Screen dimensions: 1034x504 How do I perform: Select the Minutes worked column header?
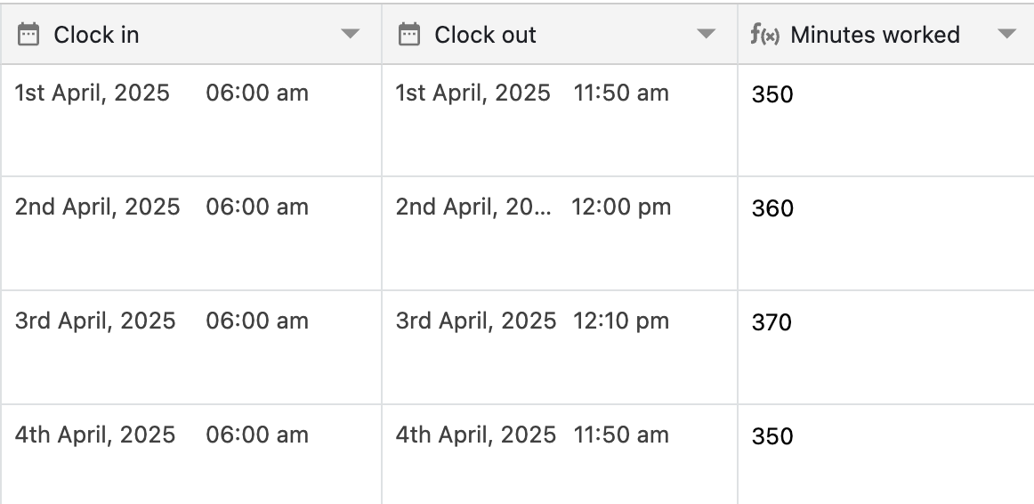tap(886, 35)
